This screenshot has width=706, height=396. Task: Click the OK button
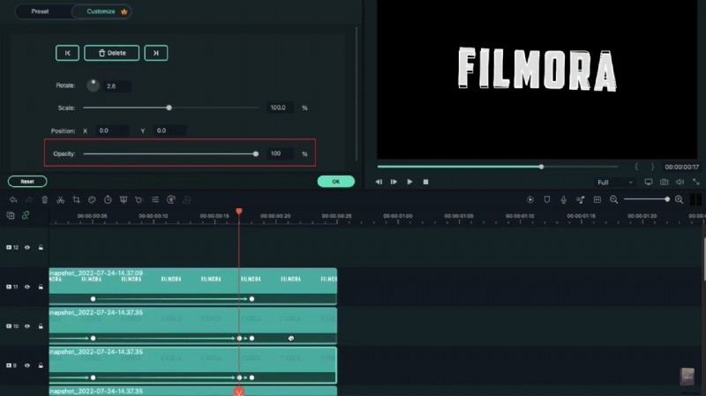click(335, 182)
